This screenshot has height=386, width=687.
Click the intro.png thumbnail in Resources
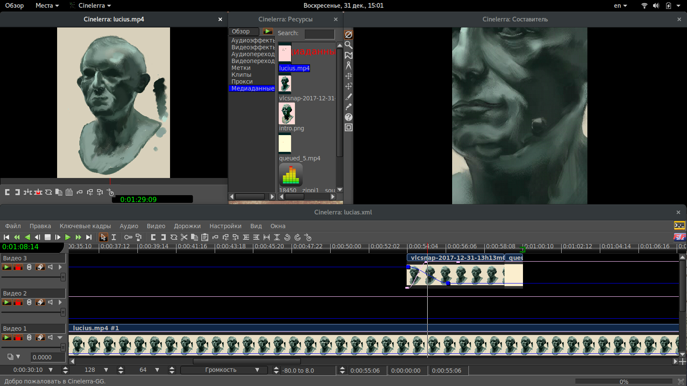(287, 113)
